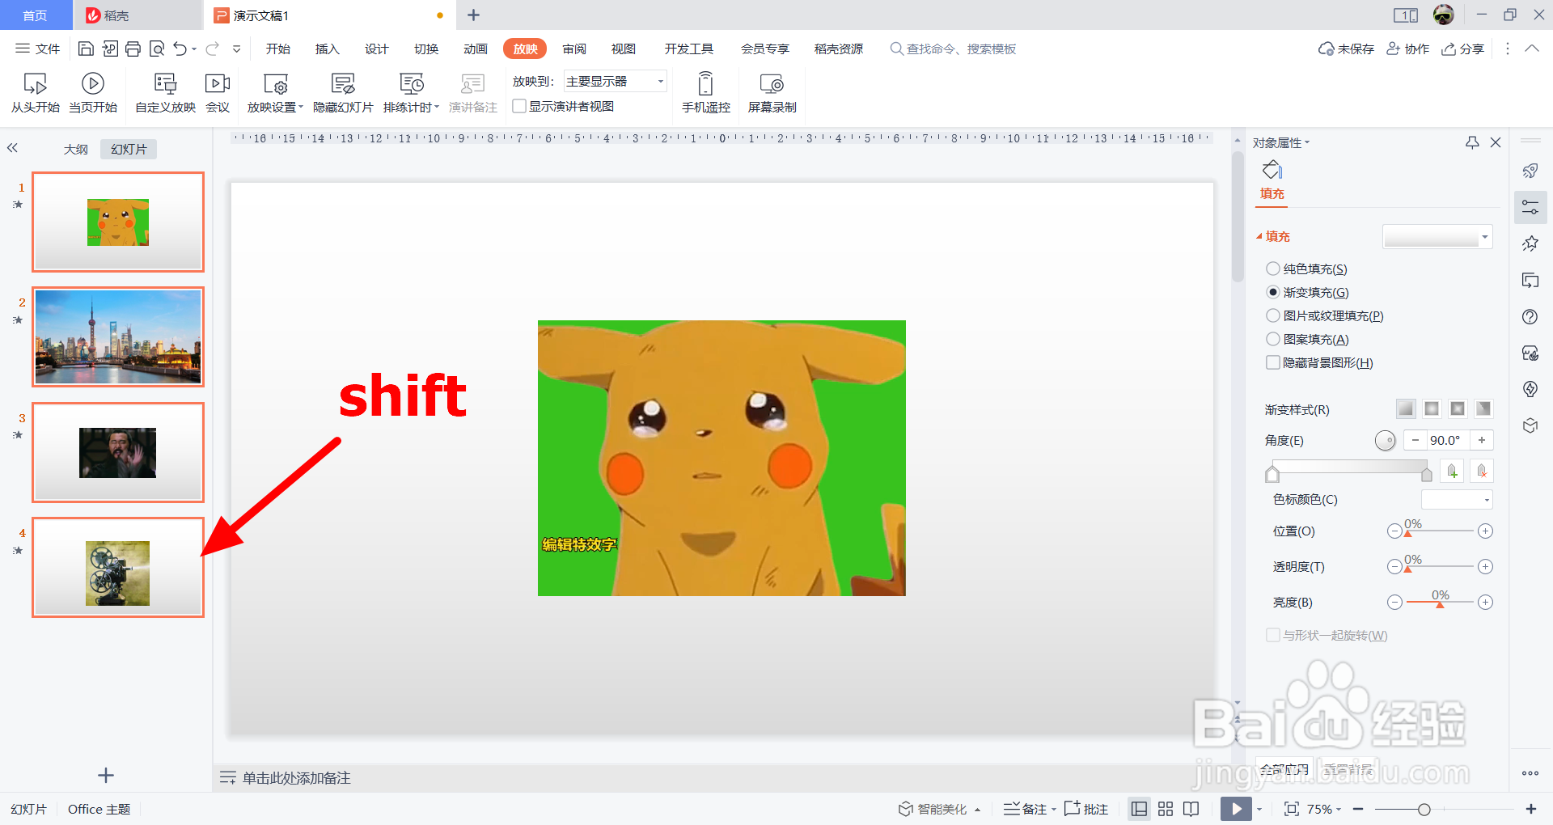Open custom slideshow (自定义放映)
This screenshot has height=825, width=1553.
(165, 93)
